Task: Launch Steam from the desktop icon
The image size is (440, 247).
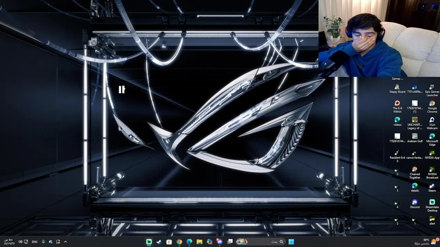Action: (x=432, y=188)
